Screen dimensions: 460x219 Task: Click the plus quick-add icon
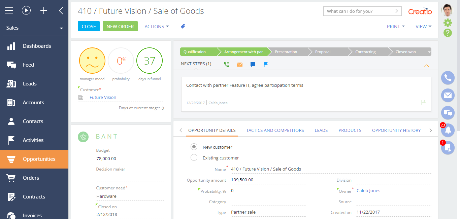[44, 10]
